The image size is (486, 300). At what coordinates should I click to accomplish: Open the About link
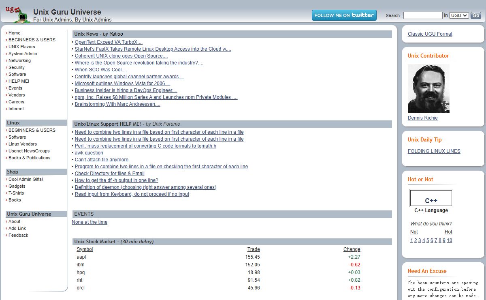click(14, 221)
